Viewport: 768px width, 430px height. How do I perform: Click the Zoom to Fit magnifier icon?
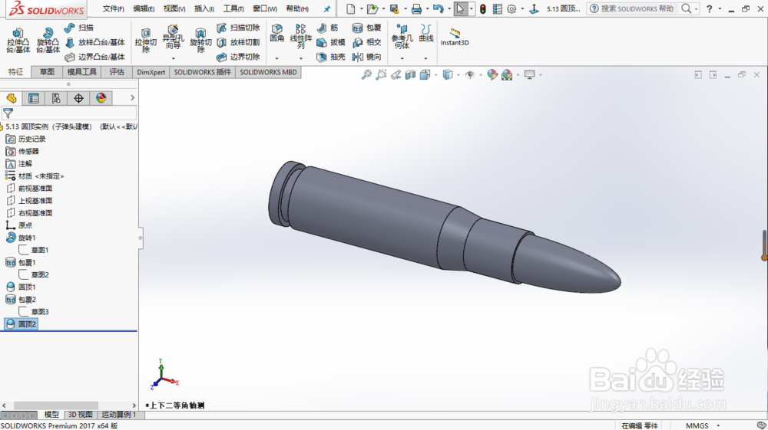366,75
